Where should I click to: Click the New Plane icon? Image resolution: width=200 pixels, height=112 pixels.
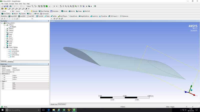(x=13, y=11)
